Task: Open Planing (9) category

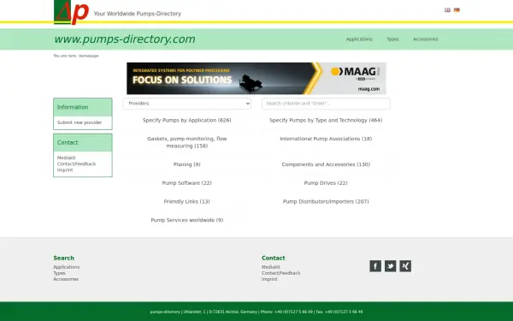Action: pos(186,164)
